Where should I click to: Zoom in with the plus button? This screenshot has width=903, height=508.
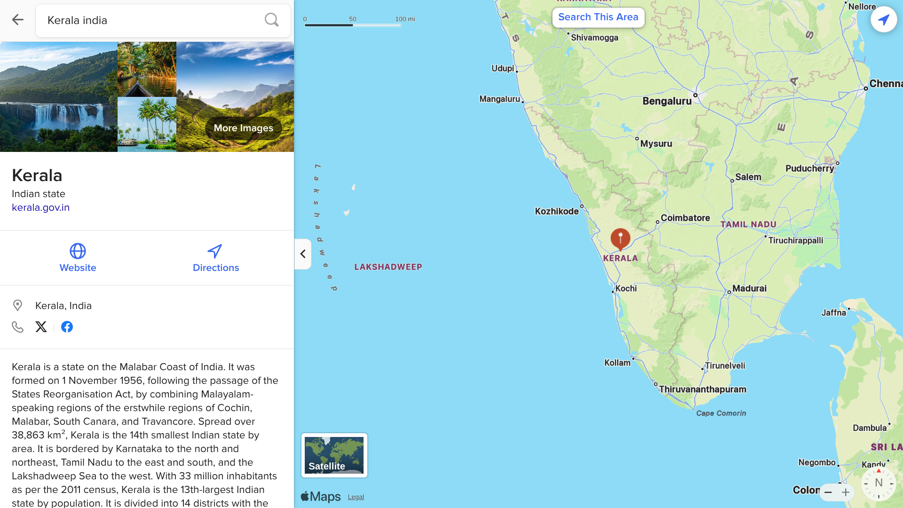tap(846, 492)
